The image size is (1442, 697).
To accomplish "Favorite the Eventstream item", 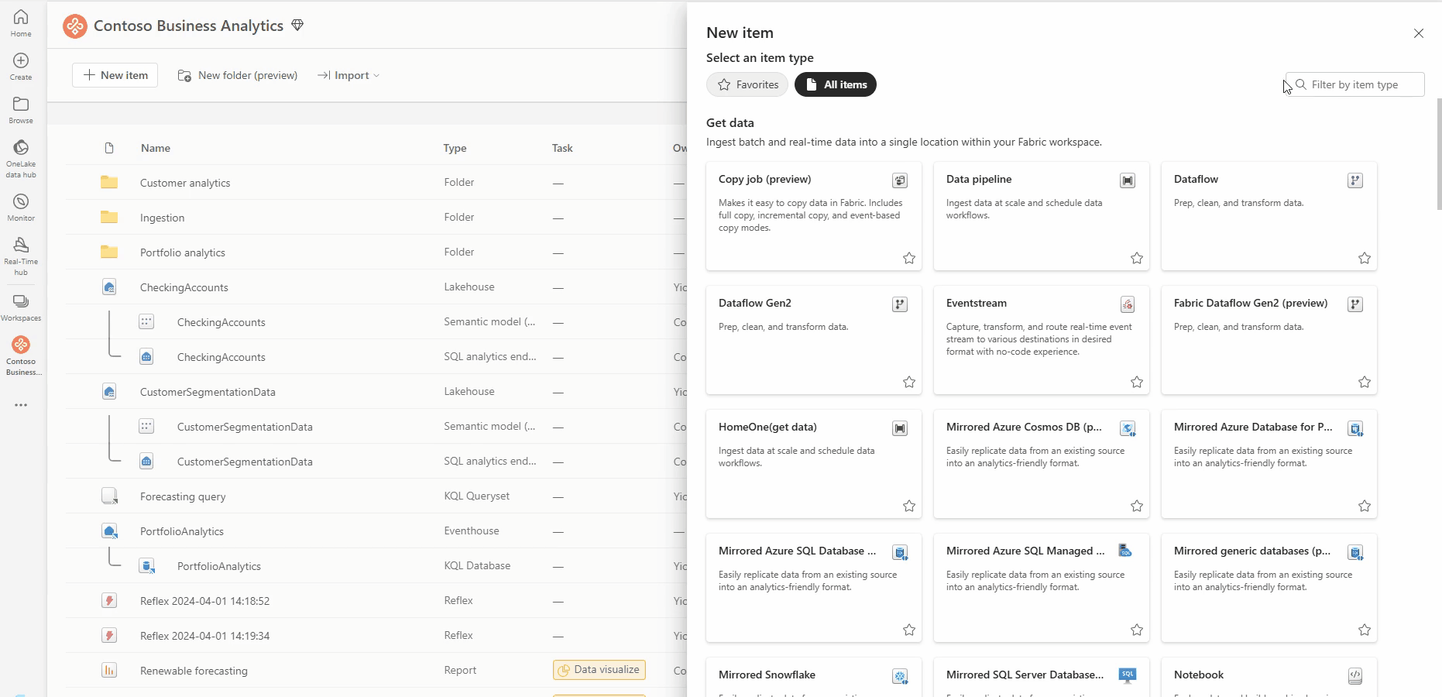I will pos(1136,382).
